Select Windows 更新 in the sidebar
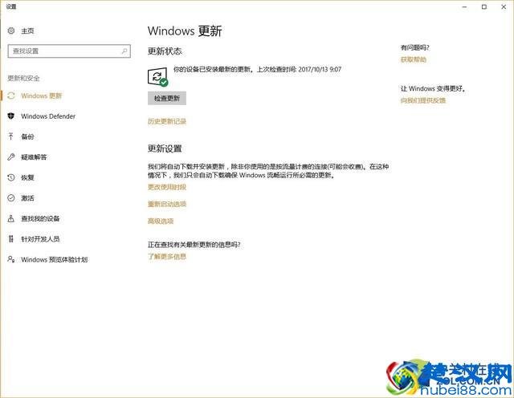 point(42,95)
